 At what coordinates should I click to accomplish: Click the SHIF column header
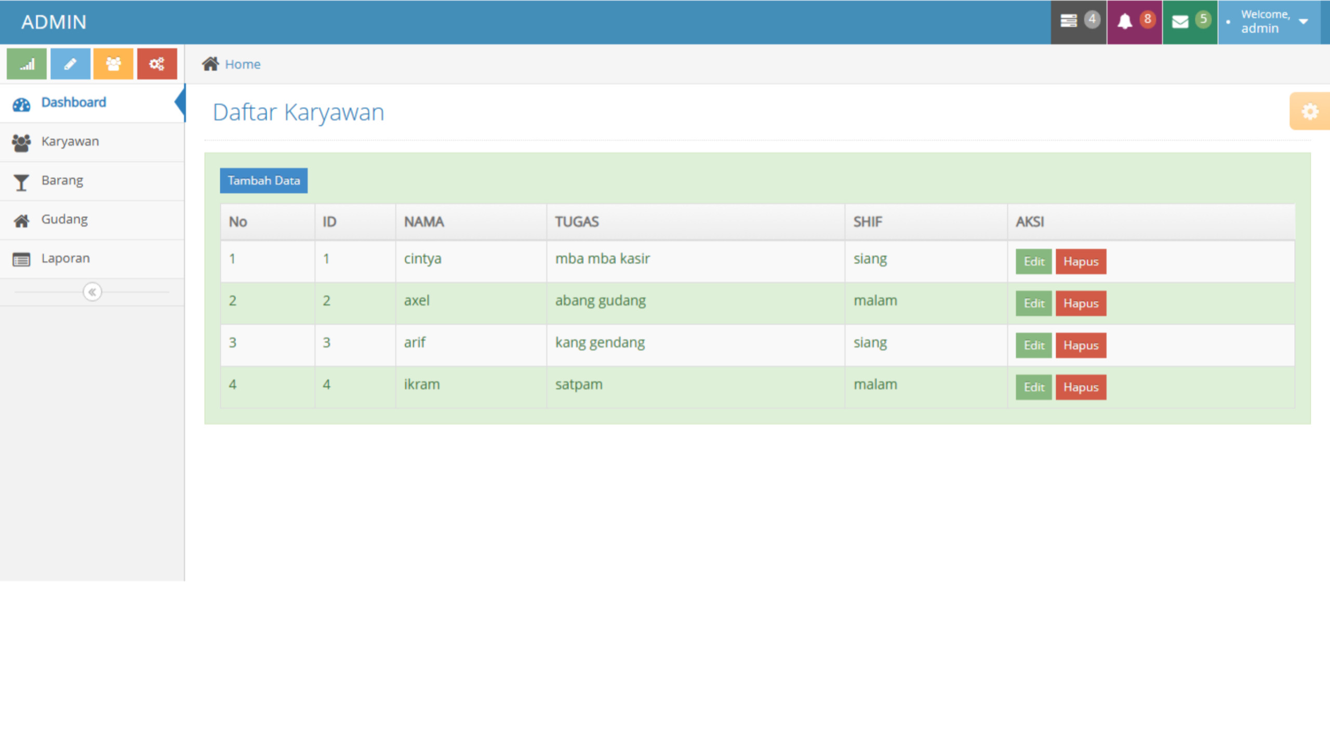[926, 222]
